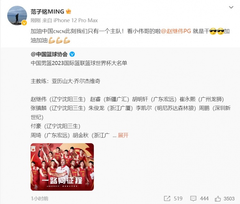Open the @中国篮球协会 account link
Screen dimensions: 240x204
(x=49, y=54)
